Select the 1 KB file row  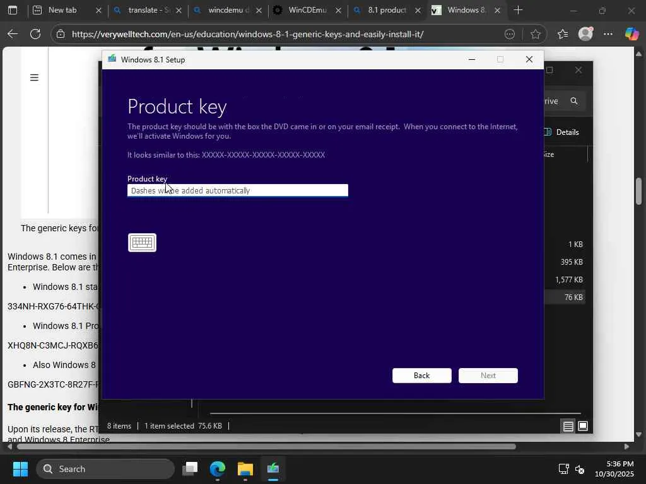tap(565, 244)
